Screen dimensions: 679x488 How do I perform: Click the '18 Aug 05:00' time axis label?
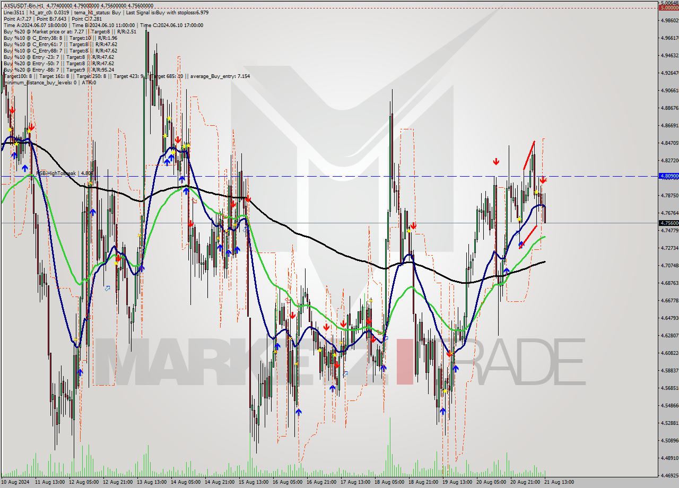point(389,482)
